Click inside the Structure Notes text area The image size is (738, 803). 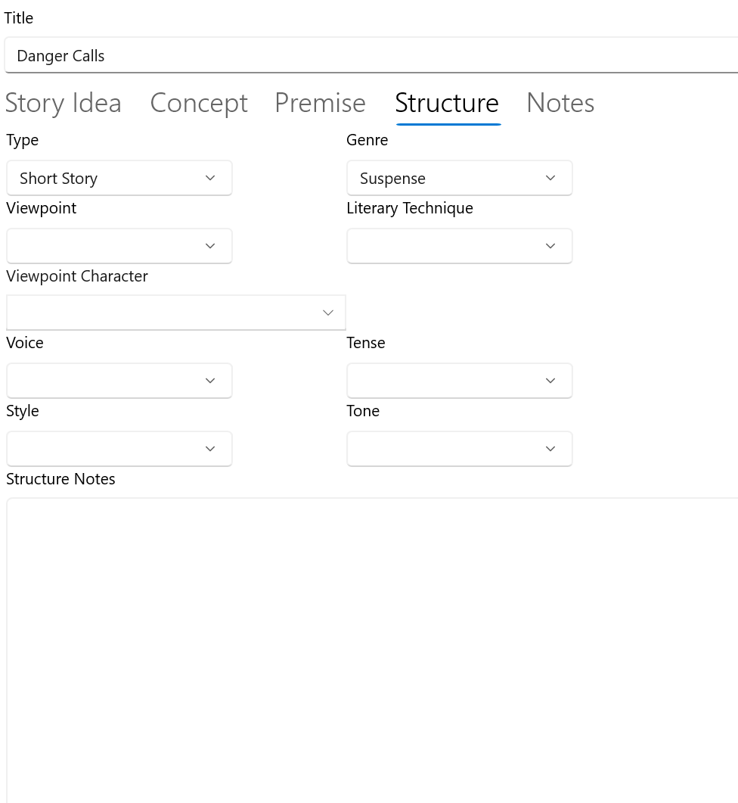pyautogui.click(x=372, y=650)
